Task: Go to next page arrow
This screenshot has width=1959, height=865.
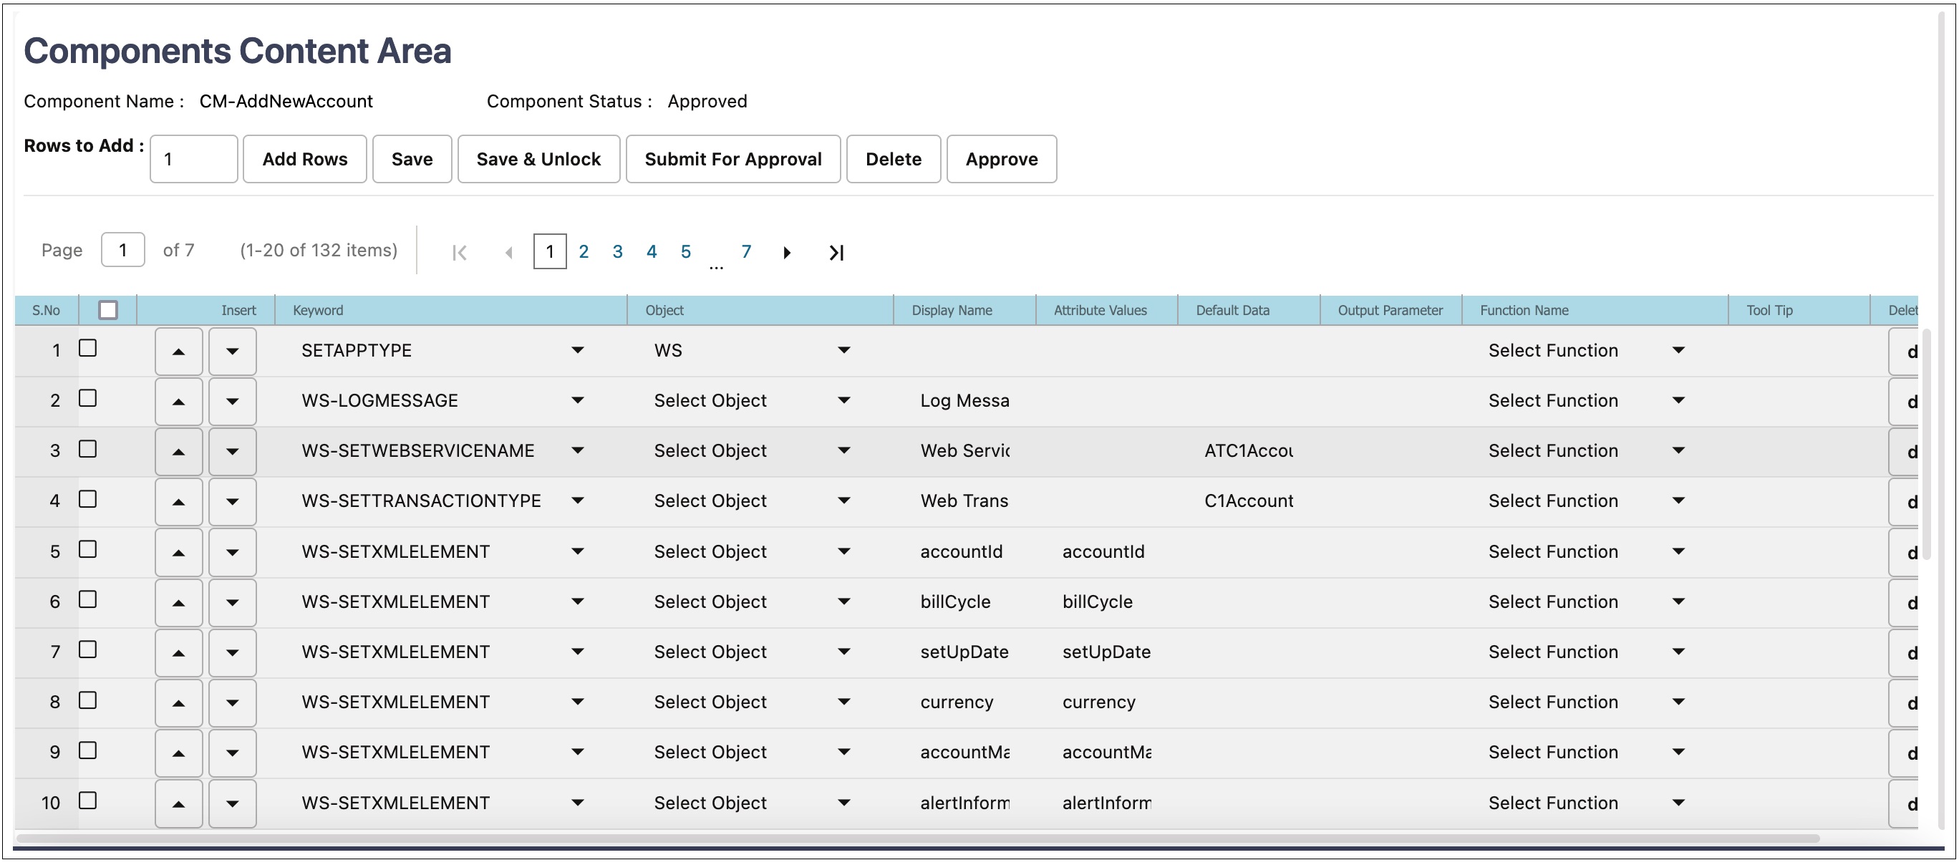Action: pos(787,253)
